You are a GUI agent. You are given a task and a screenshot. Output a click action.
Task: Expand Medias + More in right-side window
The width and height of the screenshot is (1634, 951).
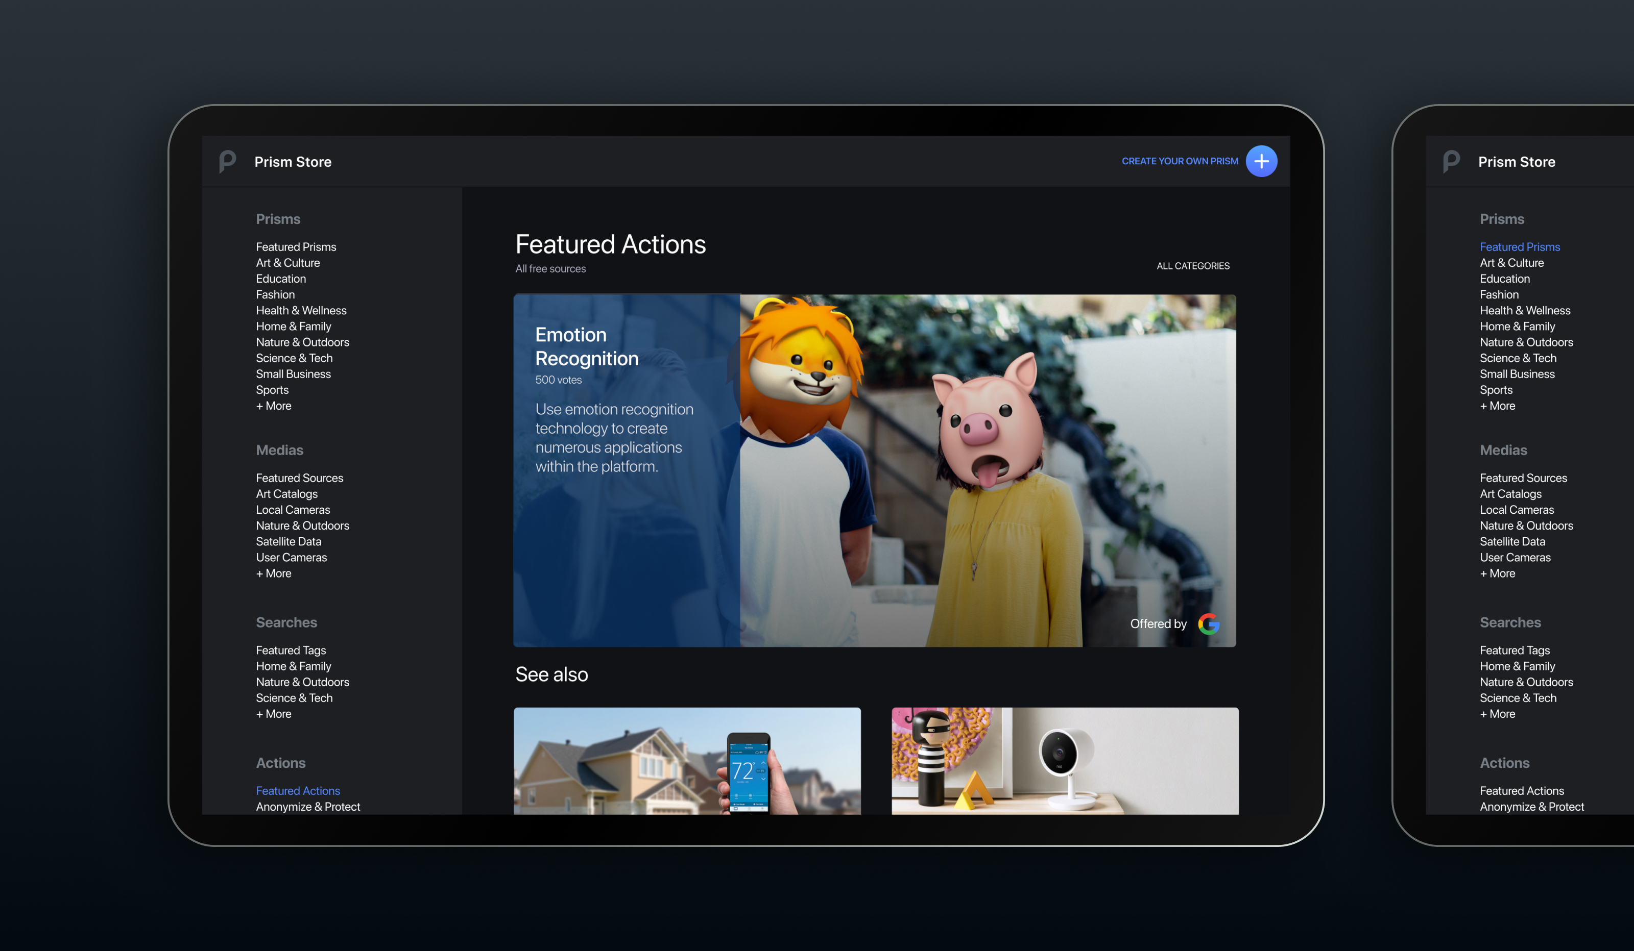(1497, 573)
